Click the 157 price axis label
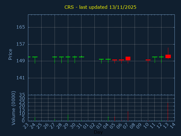181x136 pixels. (20, 44)
